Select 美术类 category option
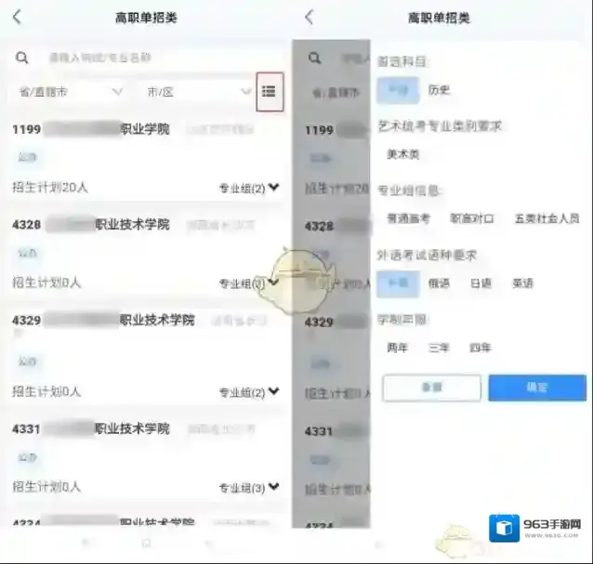Screen dimensions: 593x564 403,154
